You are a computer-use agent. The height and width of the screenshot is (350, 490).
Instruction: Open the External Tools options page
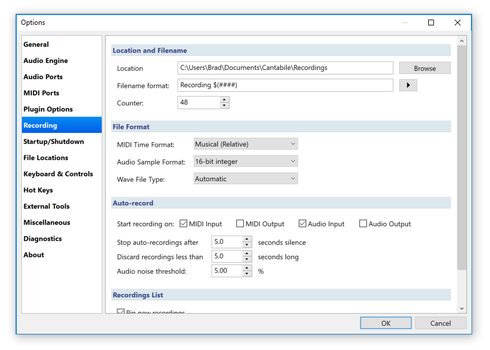click(62, 206)
